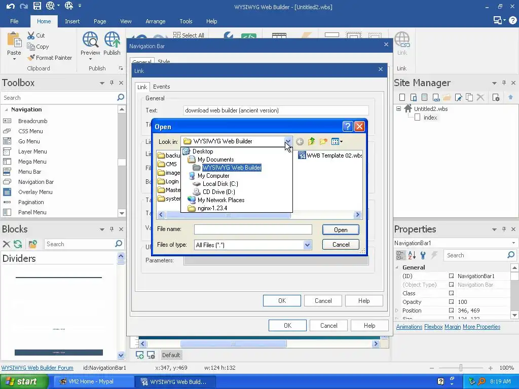519x389 pixels.
Task: Click the Up One Level folder icon
Action: pyautogui.click(x=312, y=142)
